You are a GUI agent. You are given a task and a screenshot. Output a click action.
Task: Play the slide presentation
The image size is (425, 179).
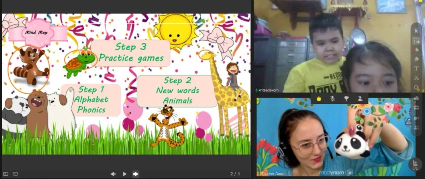(x=125, y=174)
